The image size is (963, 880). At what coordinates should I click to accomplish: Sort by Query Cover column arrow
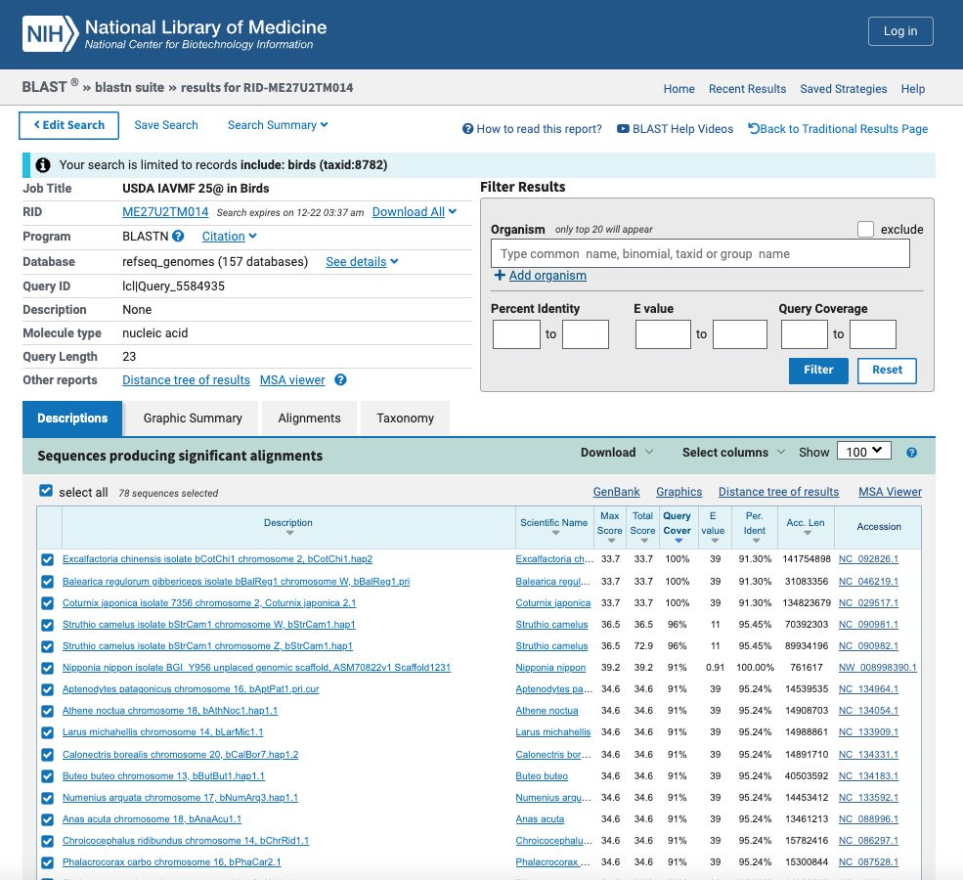[x=678, y=541]
